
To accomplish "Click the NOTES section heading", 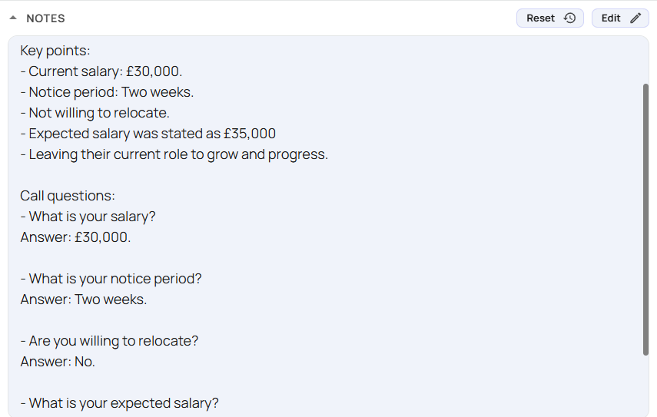I will click(x=45, y=18).
